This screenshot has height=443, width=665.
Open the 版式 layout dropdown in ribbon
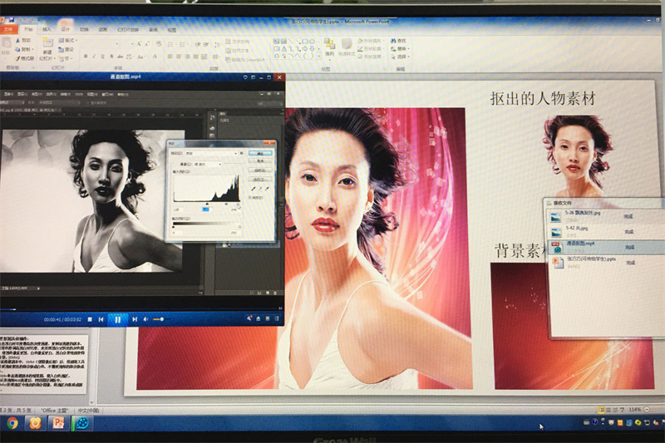(70, 40)
